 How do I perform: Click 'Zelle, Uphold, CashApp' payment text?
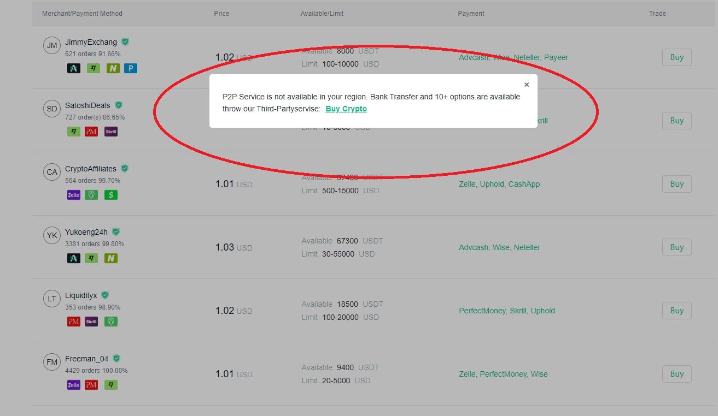499,184
